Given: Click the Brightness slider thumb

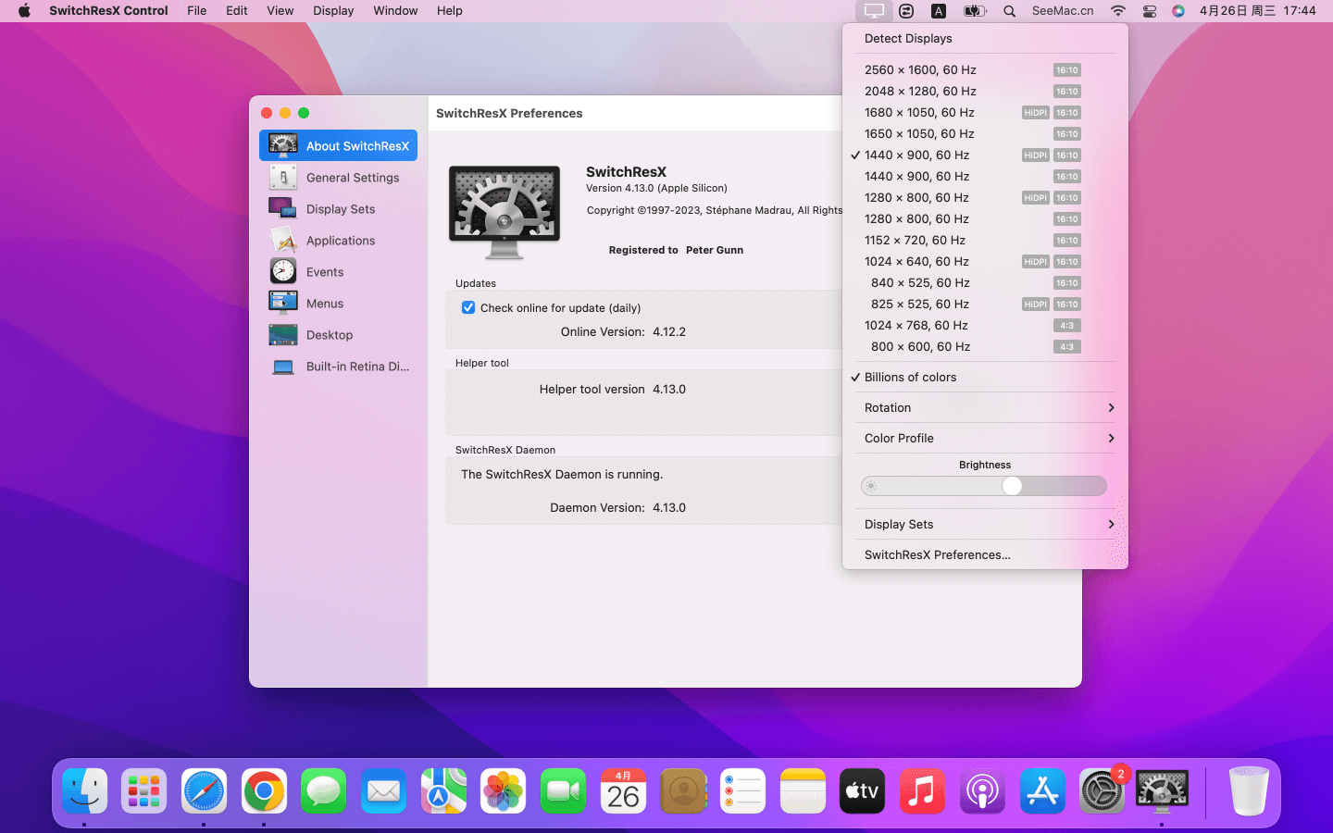Looking at the screenshot, I should pos(1012,486).
